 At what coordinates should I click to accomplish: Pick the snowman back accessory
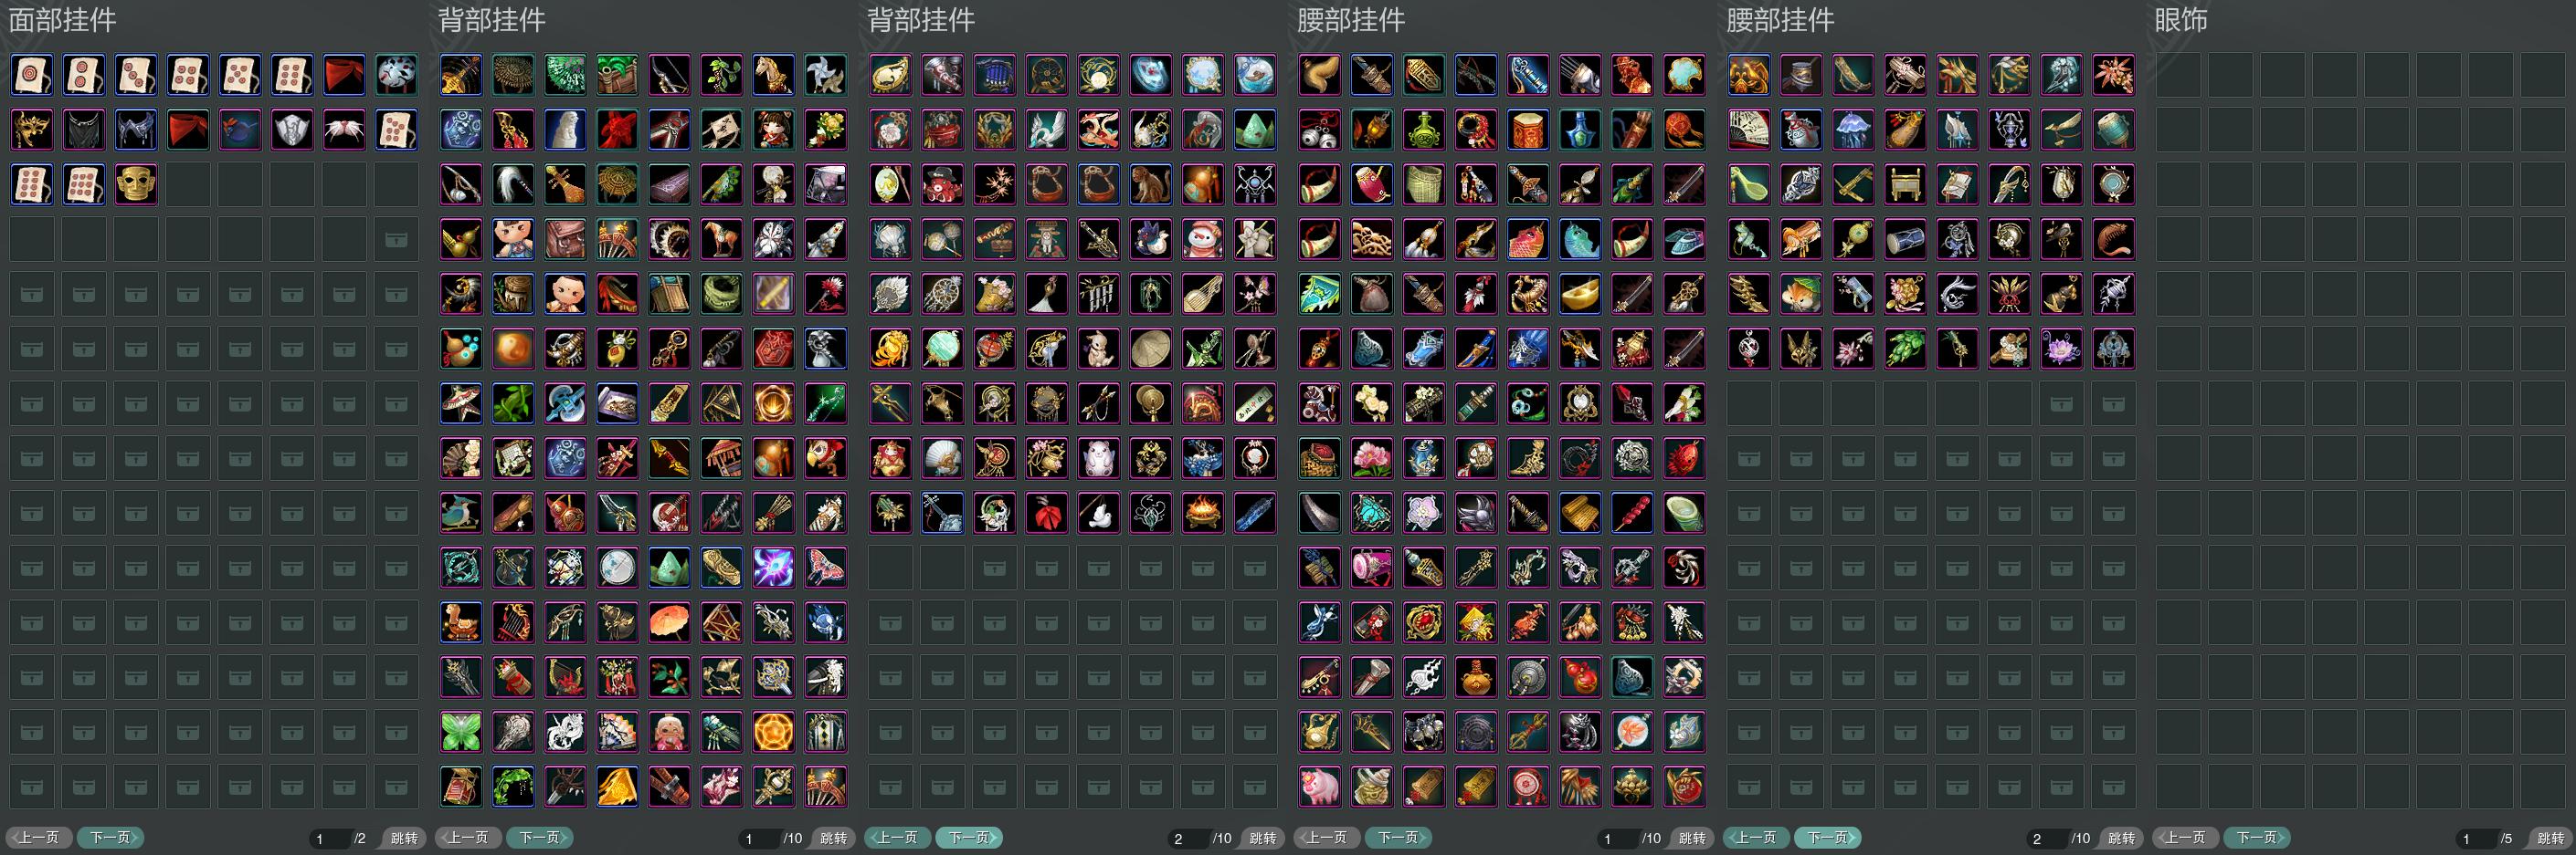pos(1202,240)
